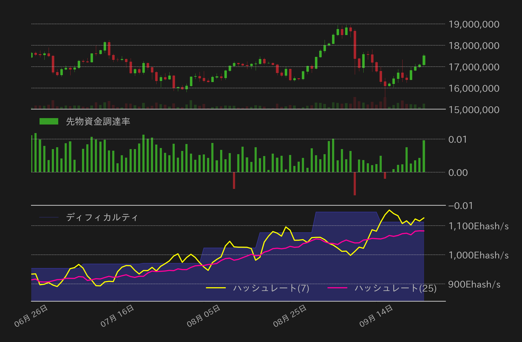
Task: Click the 08月 05日 date axis label
Action: click(203, 316)
